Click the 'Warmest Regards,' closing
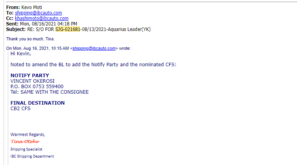The height and width of the screenshot is (165, 297). (x=28, y=134)
